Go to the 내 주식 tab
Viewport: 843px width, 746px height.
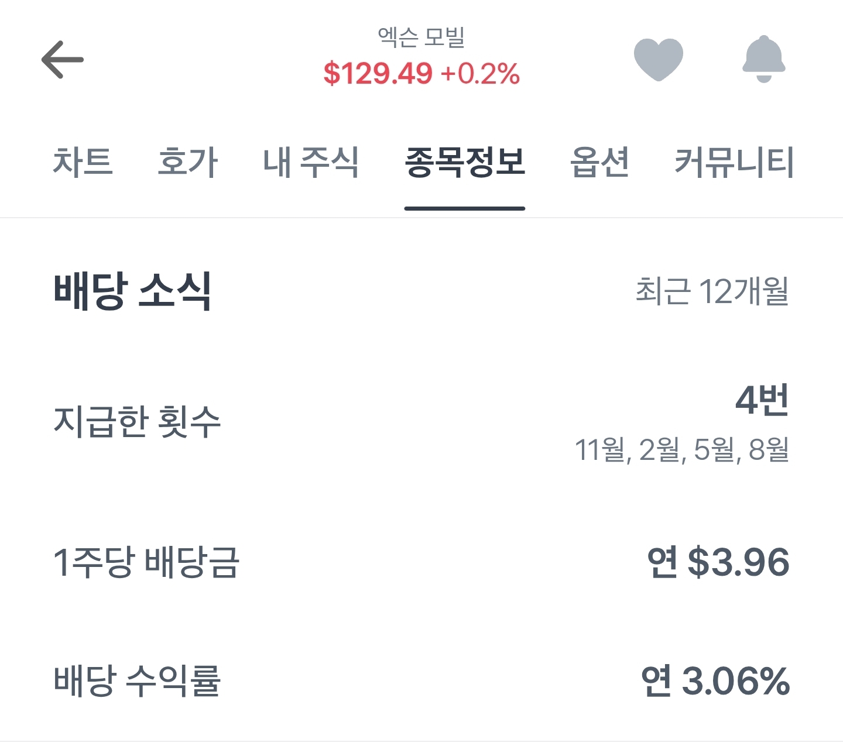(x=310, y=162)
